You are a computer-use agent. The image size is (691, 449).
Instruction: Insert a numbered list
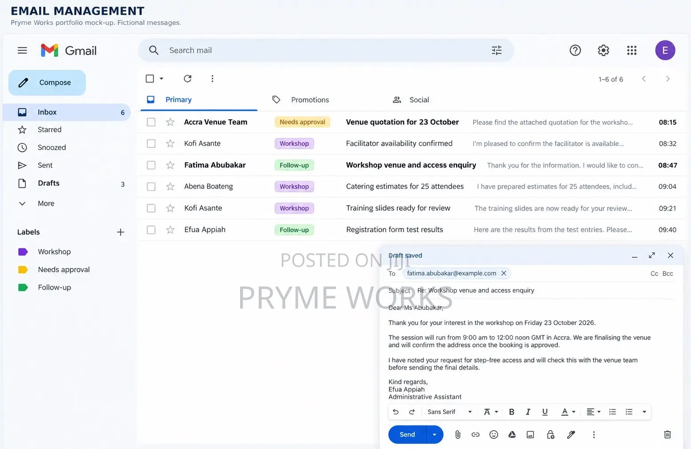(612, 412)
